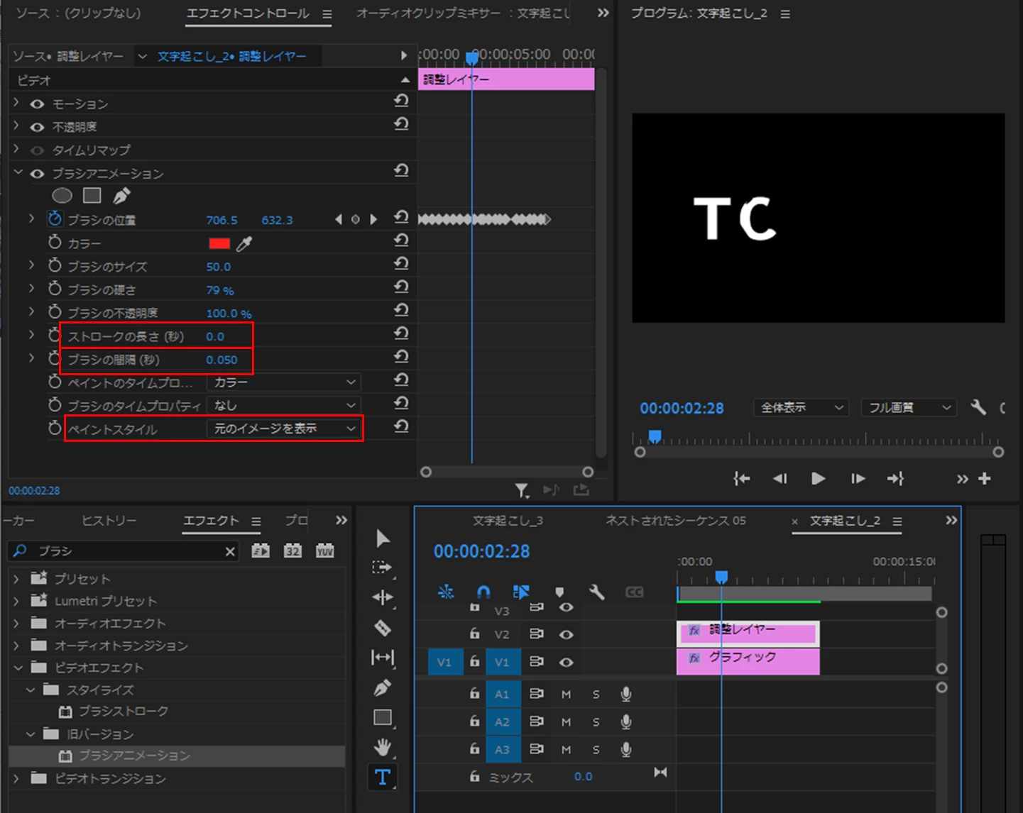Select the Ripple Edit tool

tap(383, 597)
